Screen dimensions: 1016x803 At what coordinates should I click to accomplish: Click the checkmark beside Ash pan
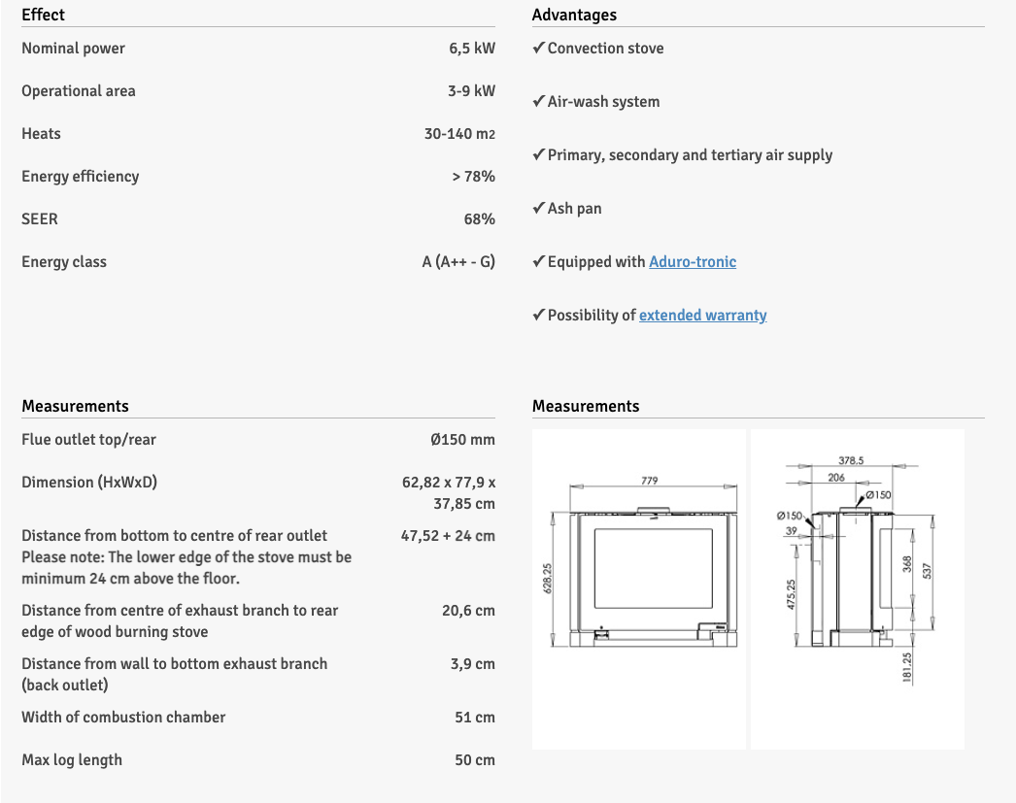tap(538, 209)
